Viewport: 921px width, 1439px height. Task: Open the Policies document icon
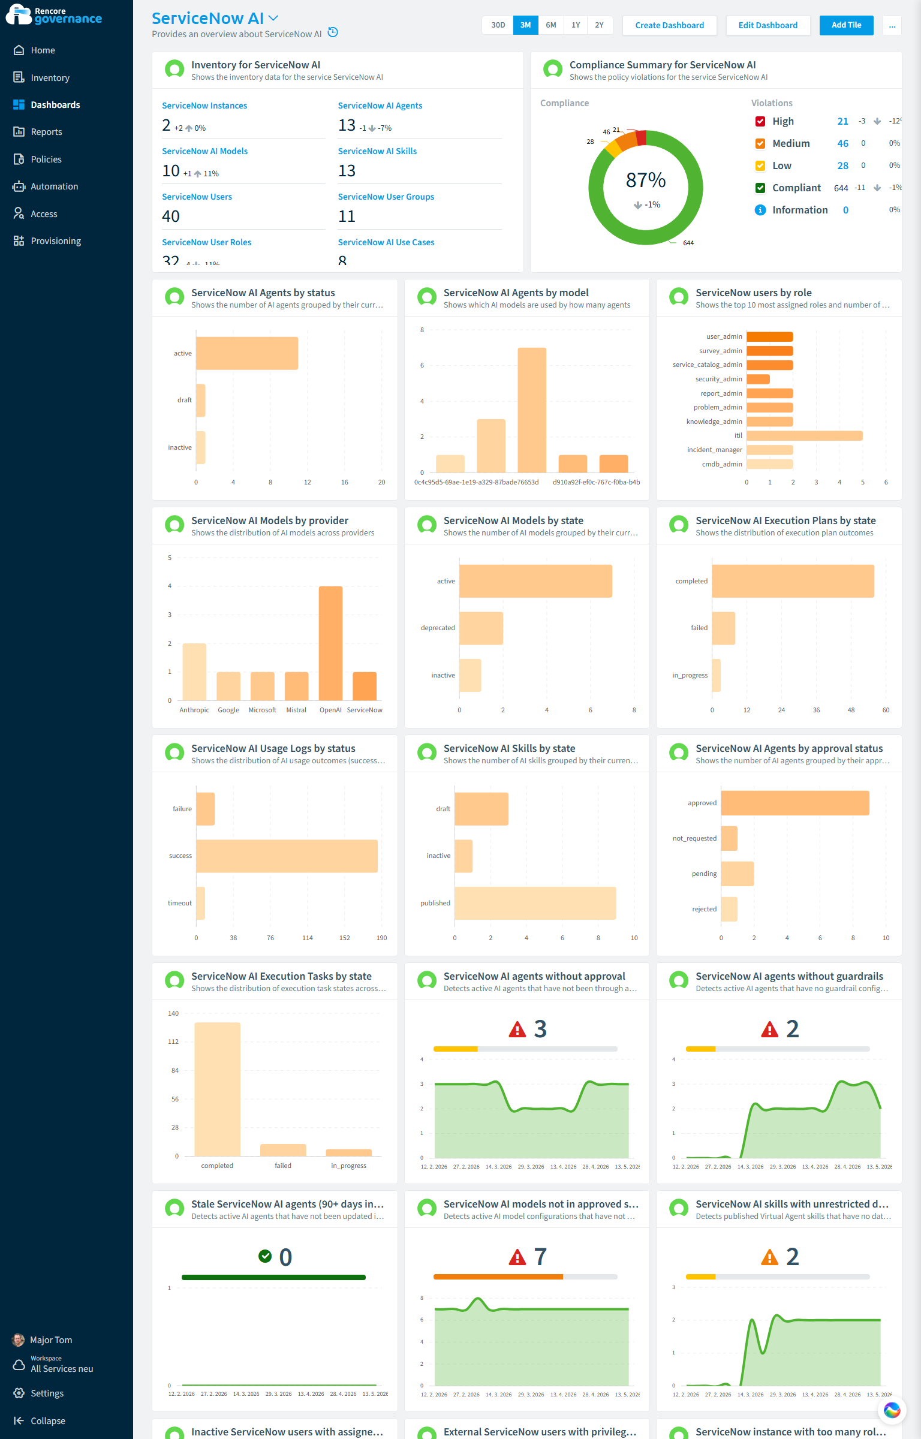click(19, 159)
